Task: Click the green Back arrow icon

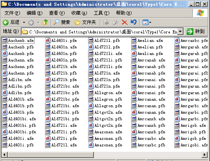Action: point(5,22)
